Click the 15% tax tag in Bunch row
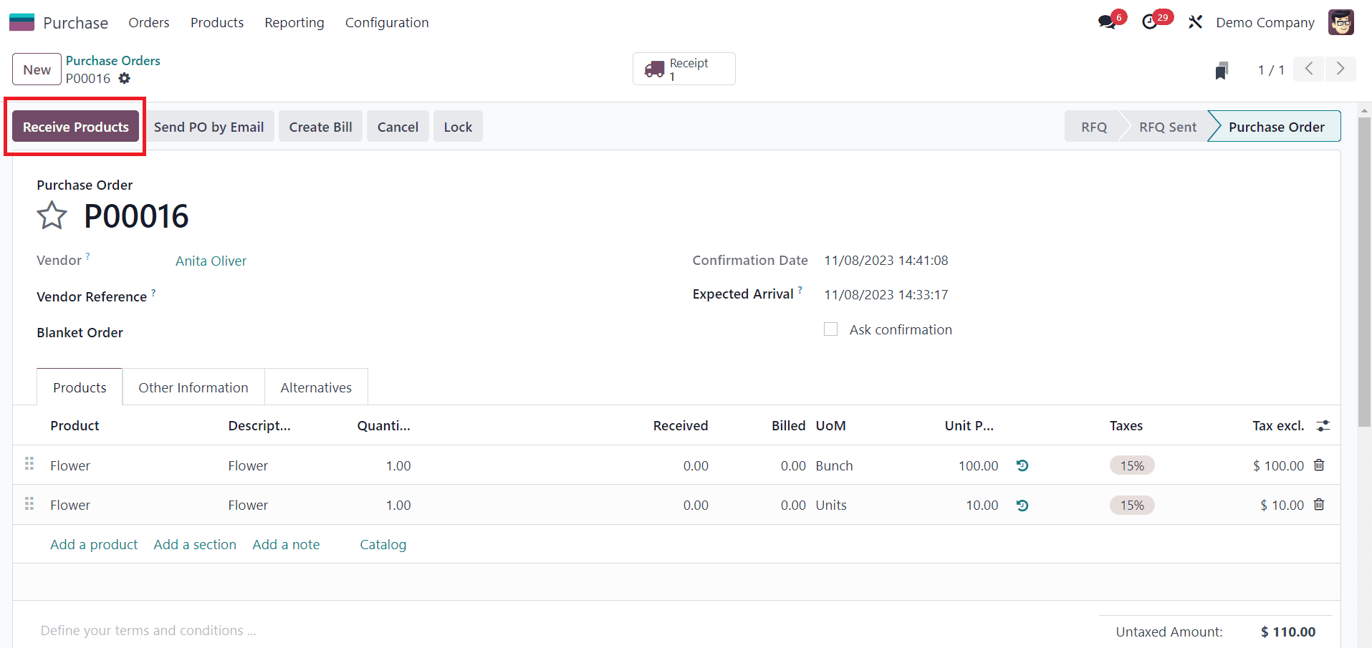 pyautogui.click(x=1132, y=465)
